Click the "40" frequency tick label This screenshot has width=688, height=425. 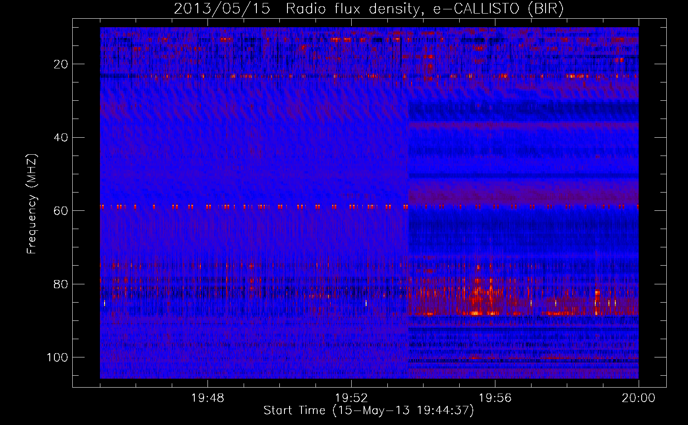(x=61, y=138)
